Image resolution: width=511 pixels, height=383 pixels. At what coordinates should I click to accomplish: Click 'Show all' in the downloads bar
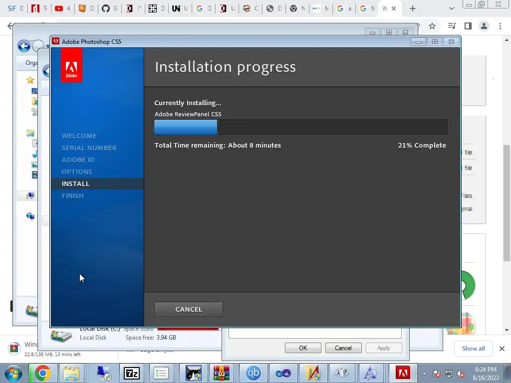(473, 349)
